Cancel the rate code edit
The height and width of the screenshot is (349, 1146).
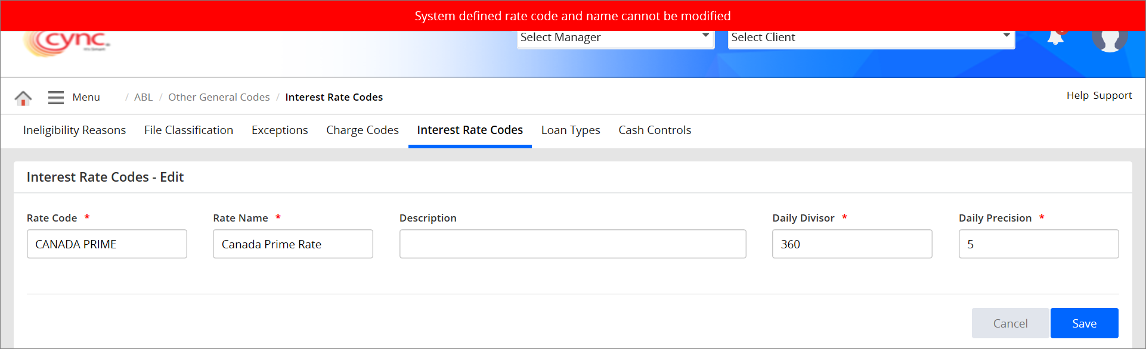click(x=1010, y=323)
